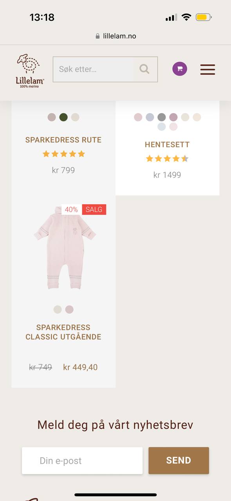This screenshot has width=231, height=501.
Task: Click the Hentesett star rating
Action: point(167,159)
